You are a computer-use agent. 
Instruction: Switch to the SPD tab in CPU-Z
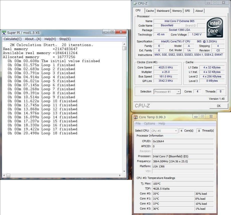click(187, 11)
